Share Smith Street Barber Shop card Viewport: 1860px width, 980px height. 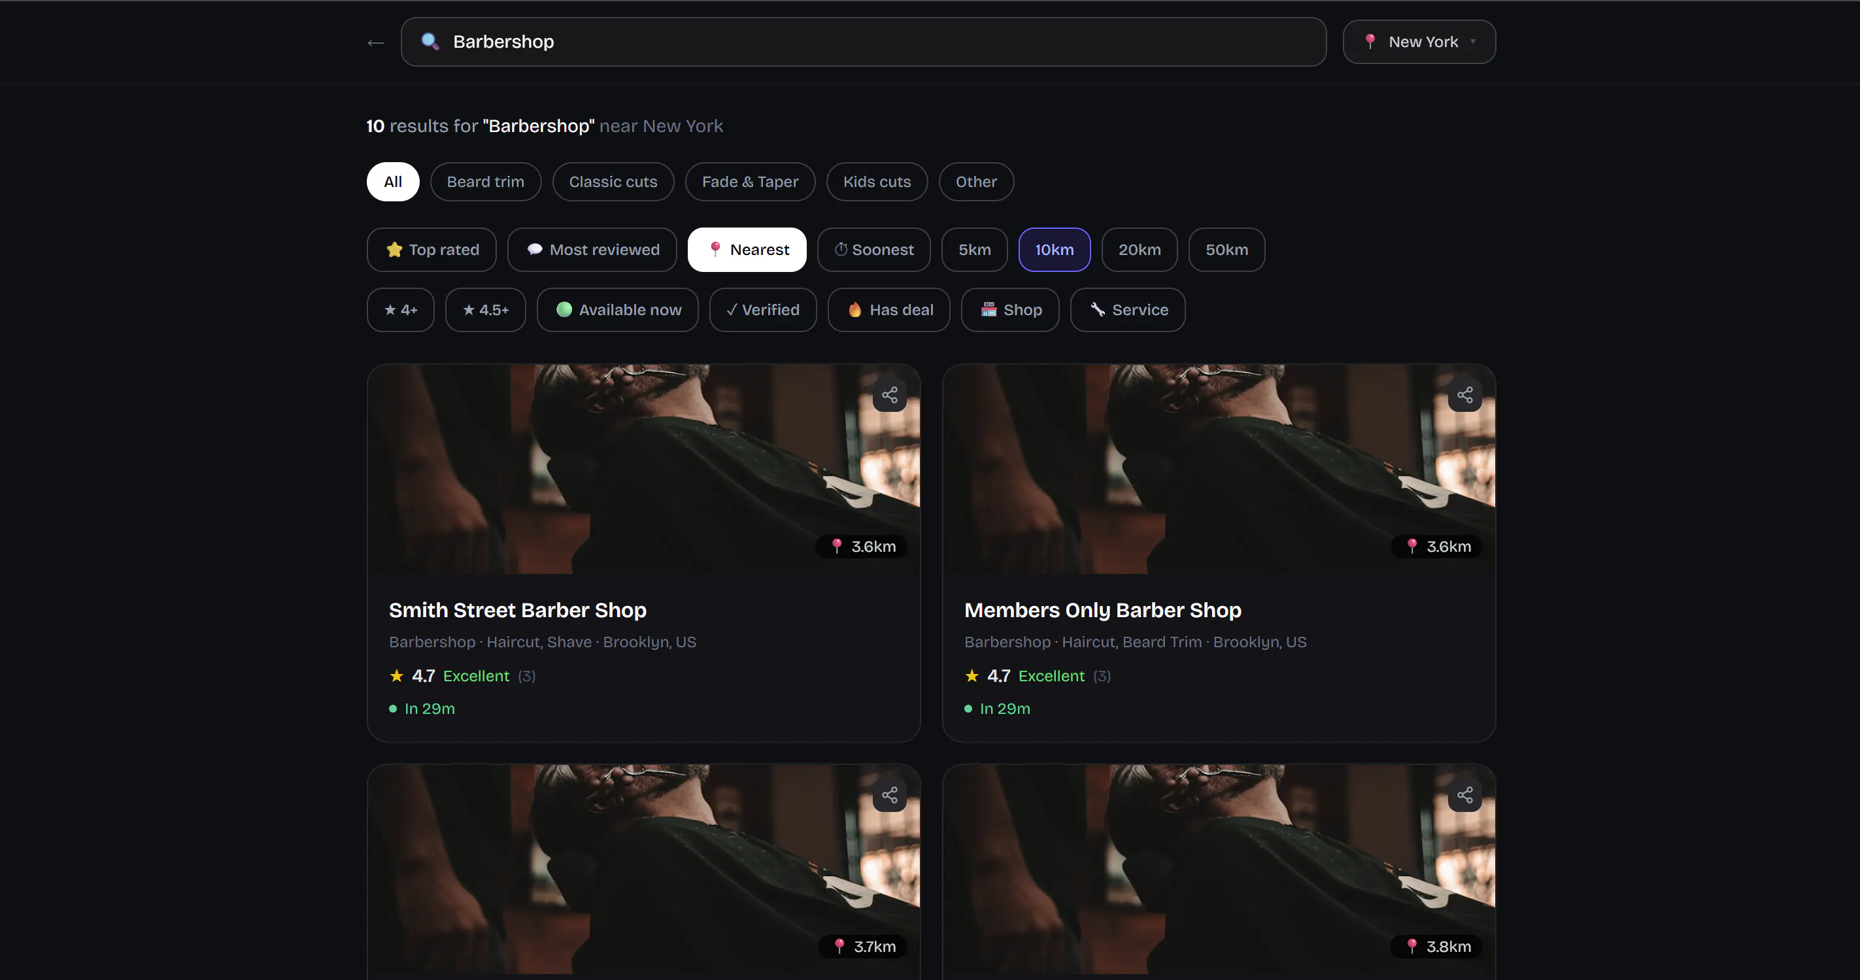click(x=890, y=395)
